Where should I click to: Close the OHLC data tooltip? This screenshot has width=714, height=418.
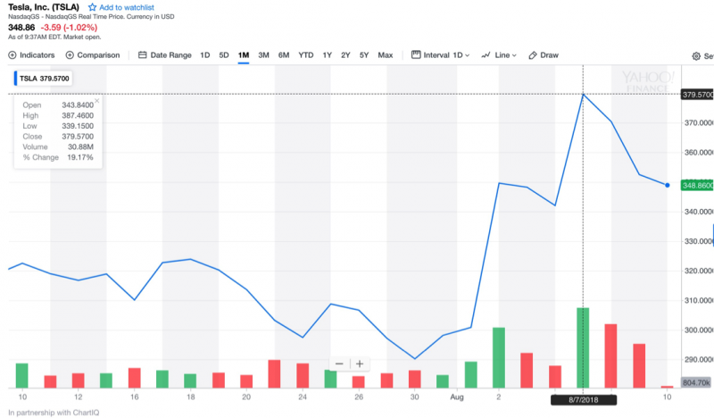tap(96, 101)
